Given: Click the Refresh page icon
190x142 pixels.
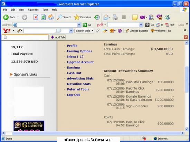Looking at the screenshot, I should [43, 17].
